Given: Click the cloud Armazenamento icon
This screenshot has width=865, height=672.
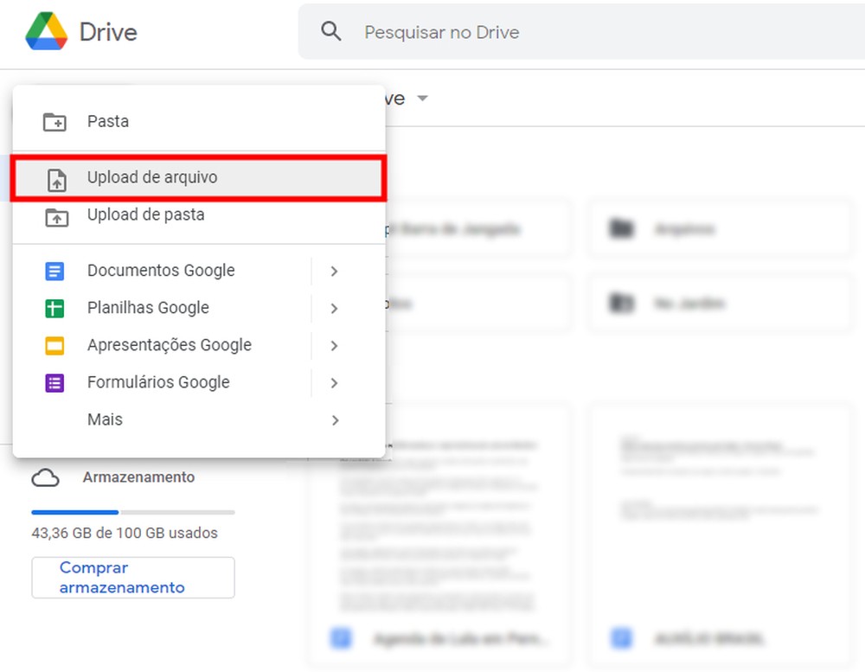Looking at the screenshot, I should [47, 477].
